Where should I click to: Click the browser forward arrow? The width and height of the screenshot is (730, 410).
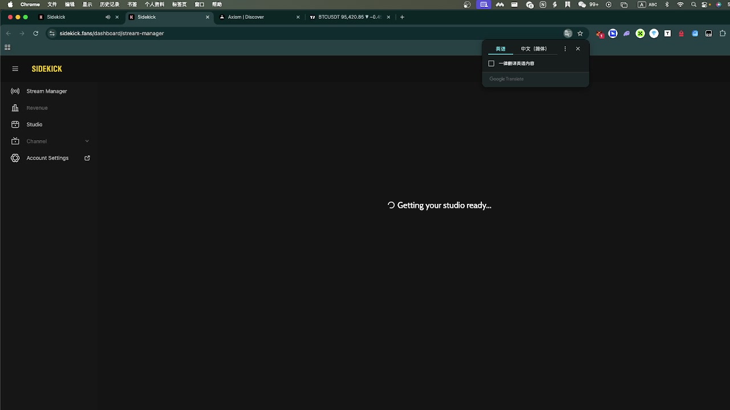coord(22,34)
